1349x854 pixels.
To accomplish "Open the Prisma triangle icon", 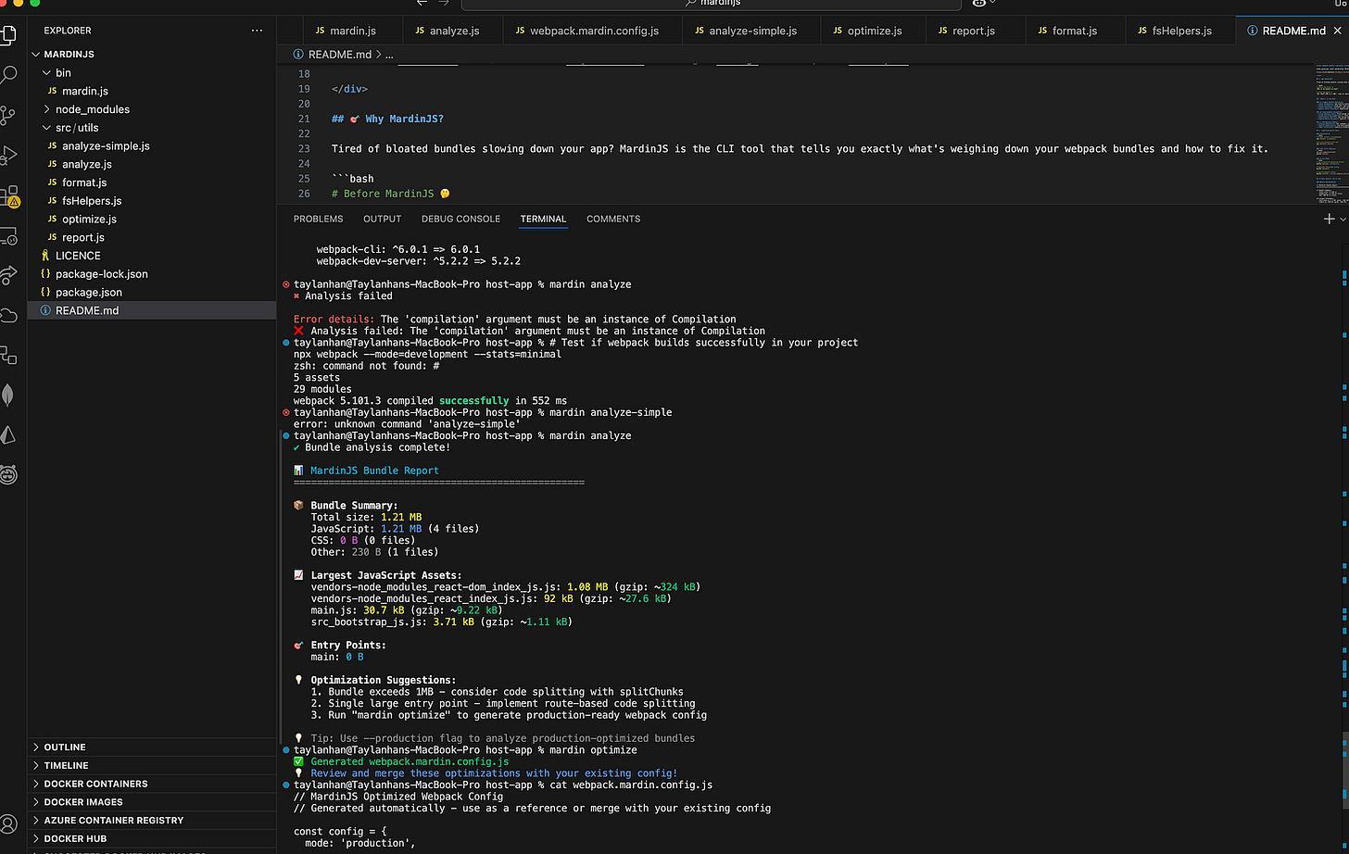I will pyautogui.click(x=8, y=434).
